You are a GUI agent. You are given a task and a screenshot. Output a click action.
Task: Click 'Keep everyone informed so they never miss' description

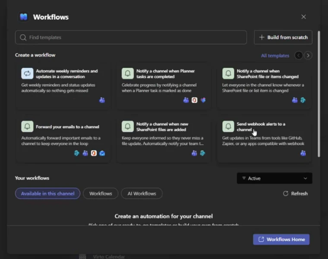tap(163, 141)
